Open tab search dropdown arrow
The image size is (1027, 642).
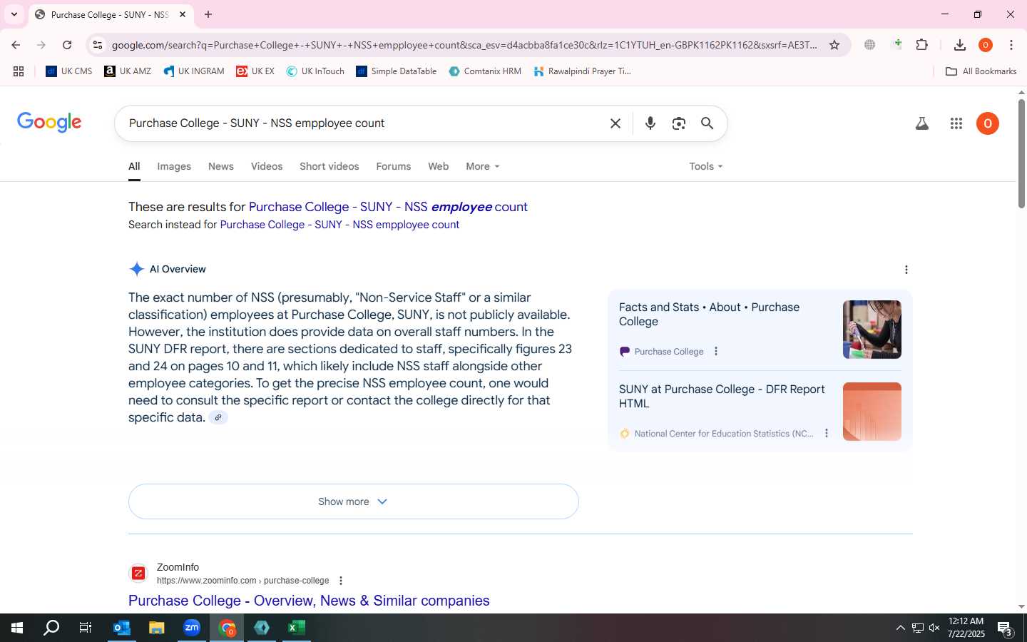[14, 14]
